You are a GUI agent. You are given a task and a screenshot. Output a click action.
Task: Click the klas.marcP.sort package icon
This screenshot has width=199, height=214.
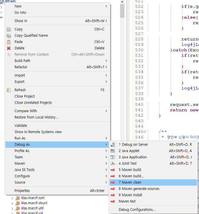pyautogui.click(x=17, y=198)
